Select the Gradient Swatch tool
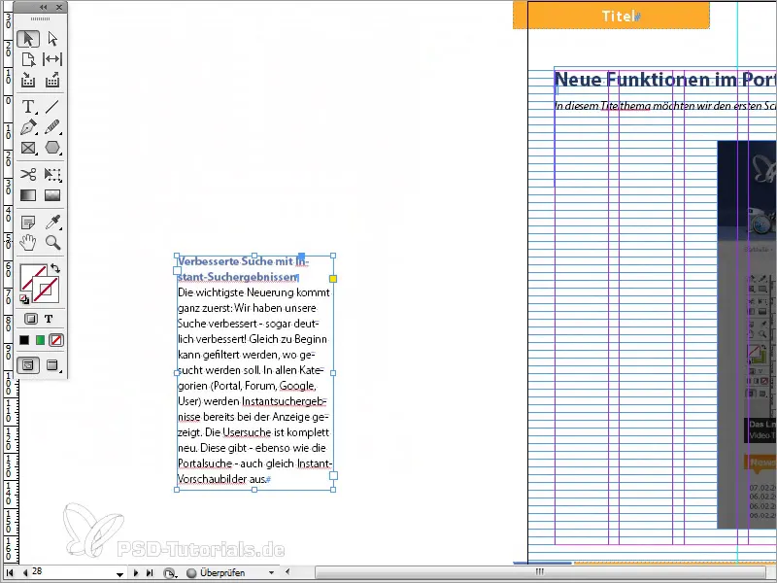The height and width of the screenshot is (583, 777). pos(29,194)
